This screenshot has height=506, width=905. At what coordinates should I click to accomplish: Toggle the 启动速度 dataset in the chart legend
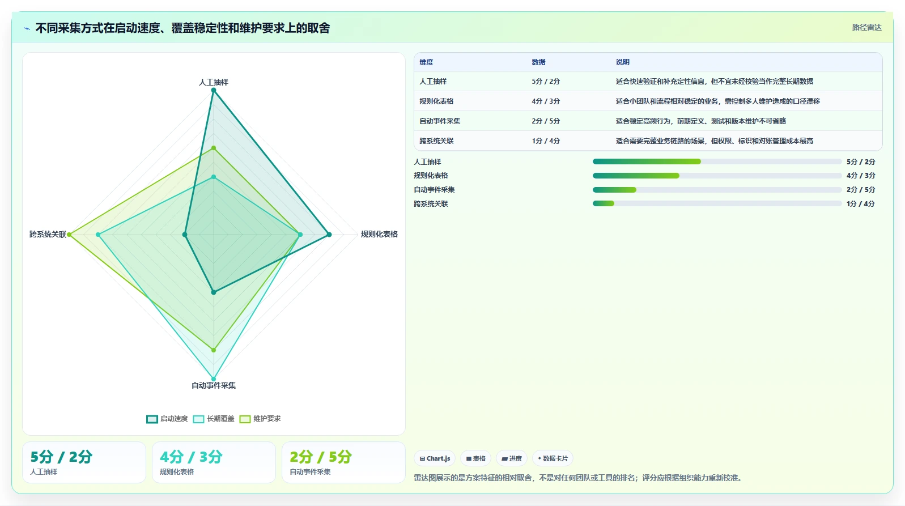click(167, 419)
